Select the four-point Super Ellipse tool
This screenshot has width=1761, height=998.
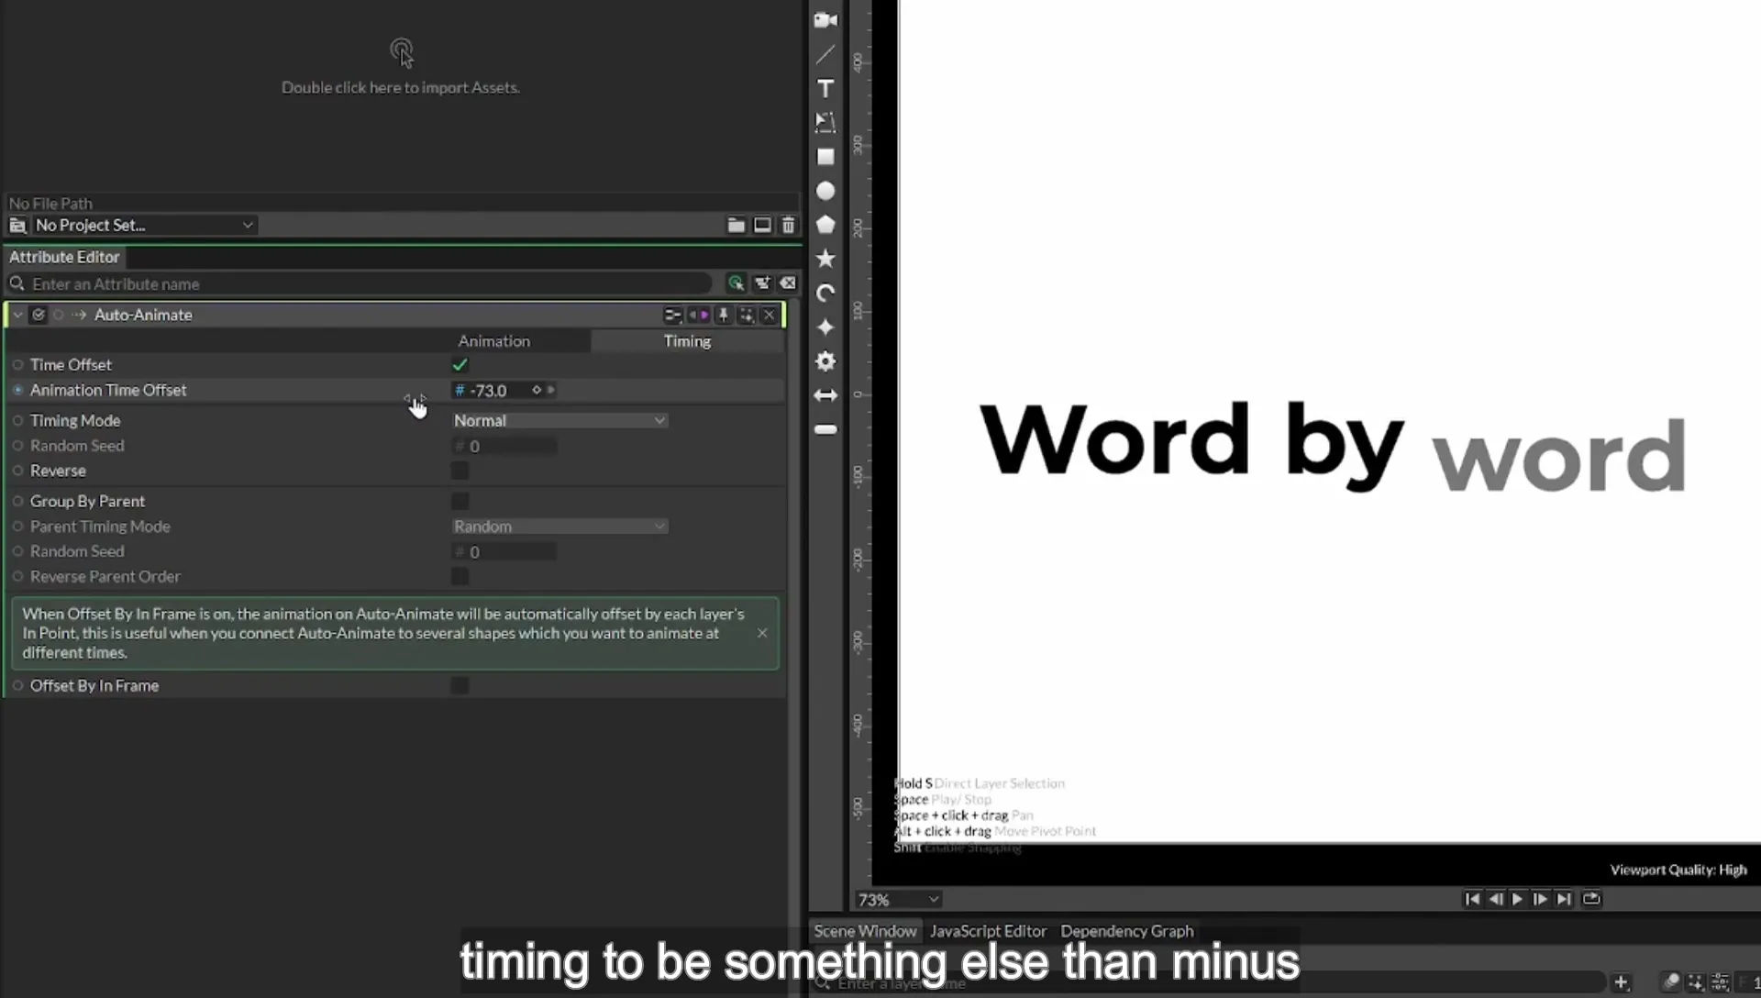click(x=825, y=327)
